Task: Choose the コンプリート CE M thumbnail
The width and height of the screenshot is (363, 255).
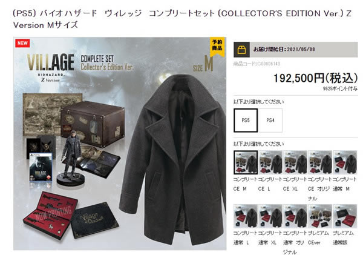Action: pyautogui.click(x=246, y=162)
